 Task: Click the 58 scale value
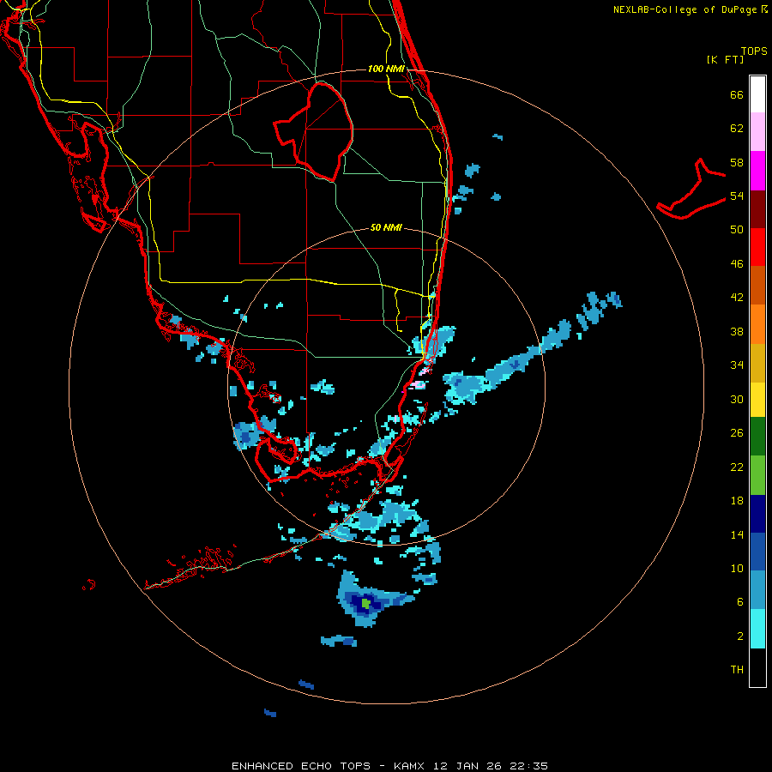click(x=737, y=162)
